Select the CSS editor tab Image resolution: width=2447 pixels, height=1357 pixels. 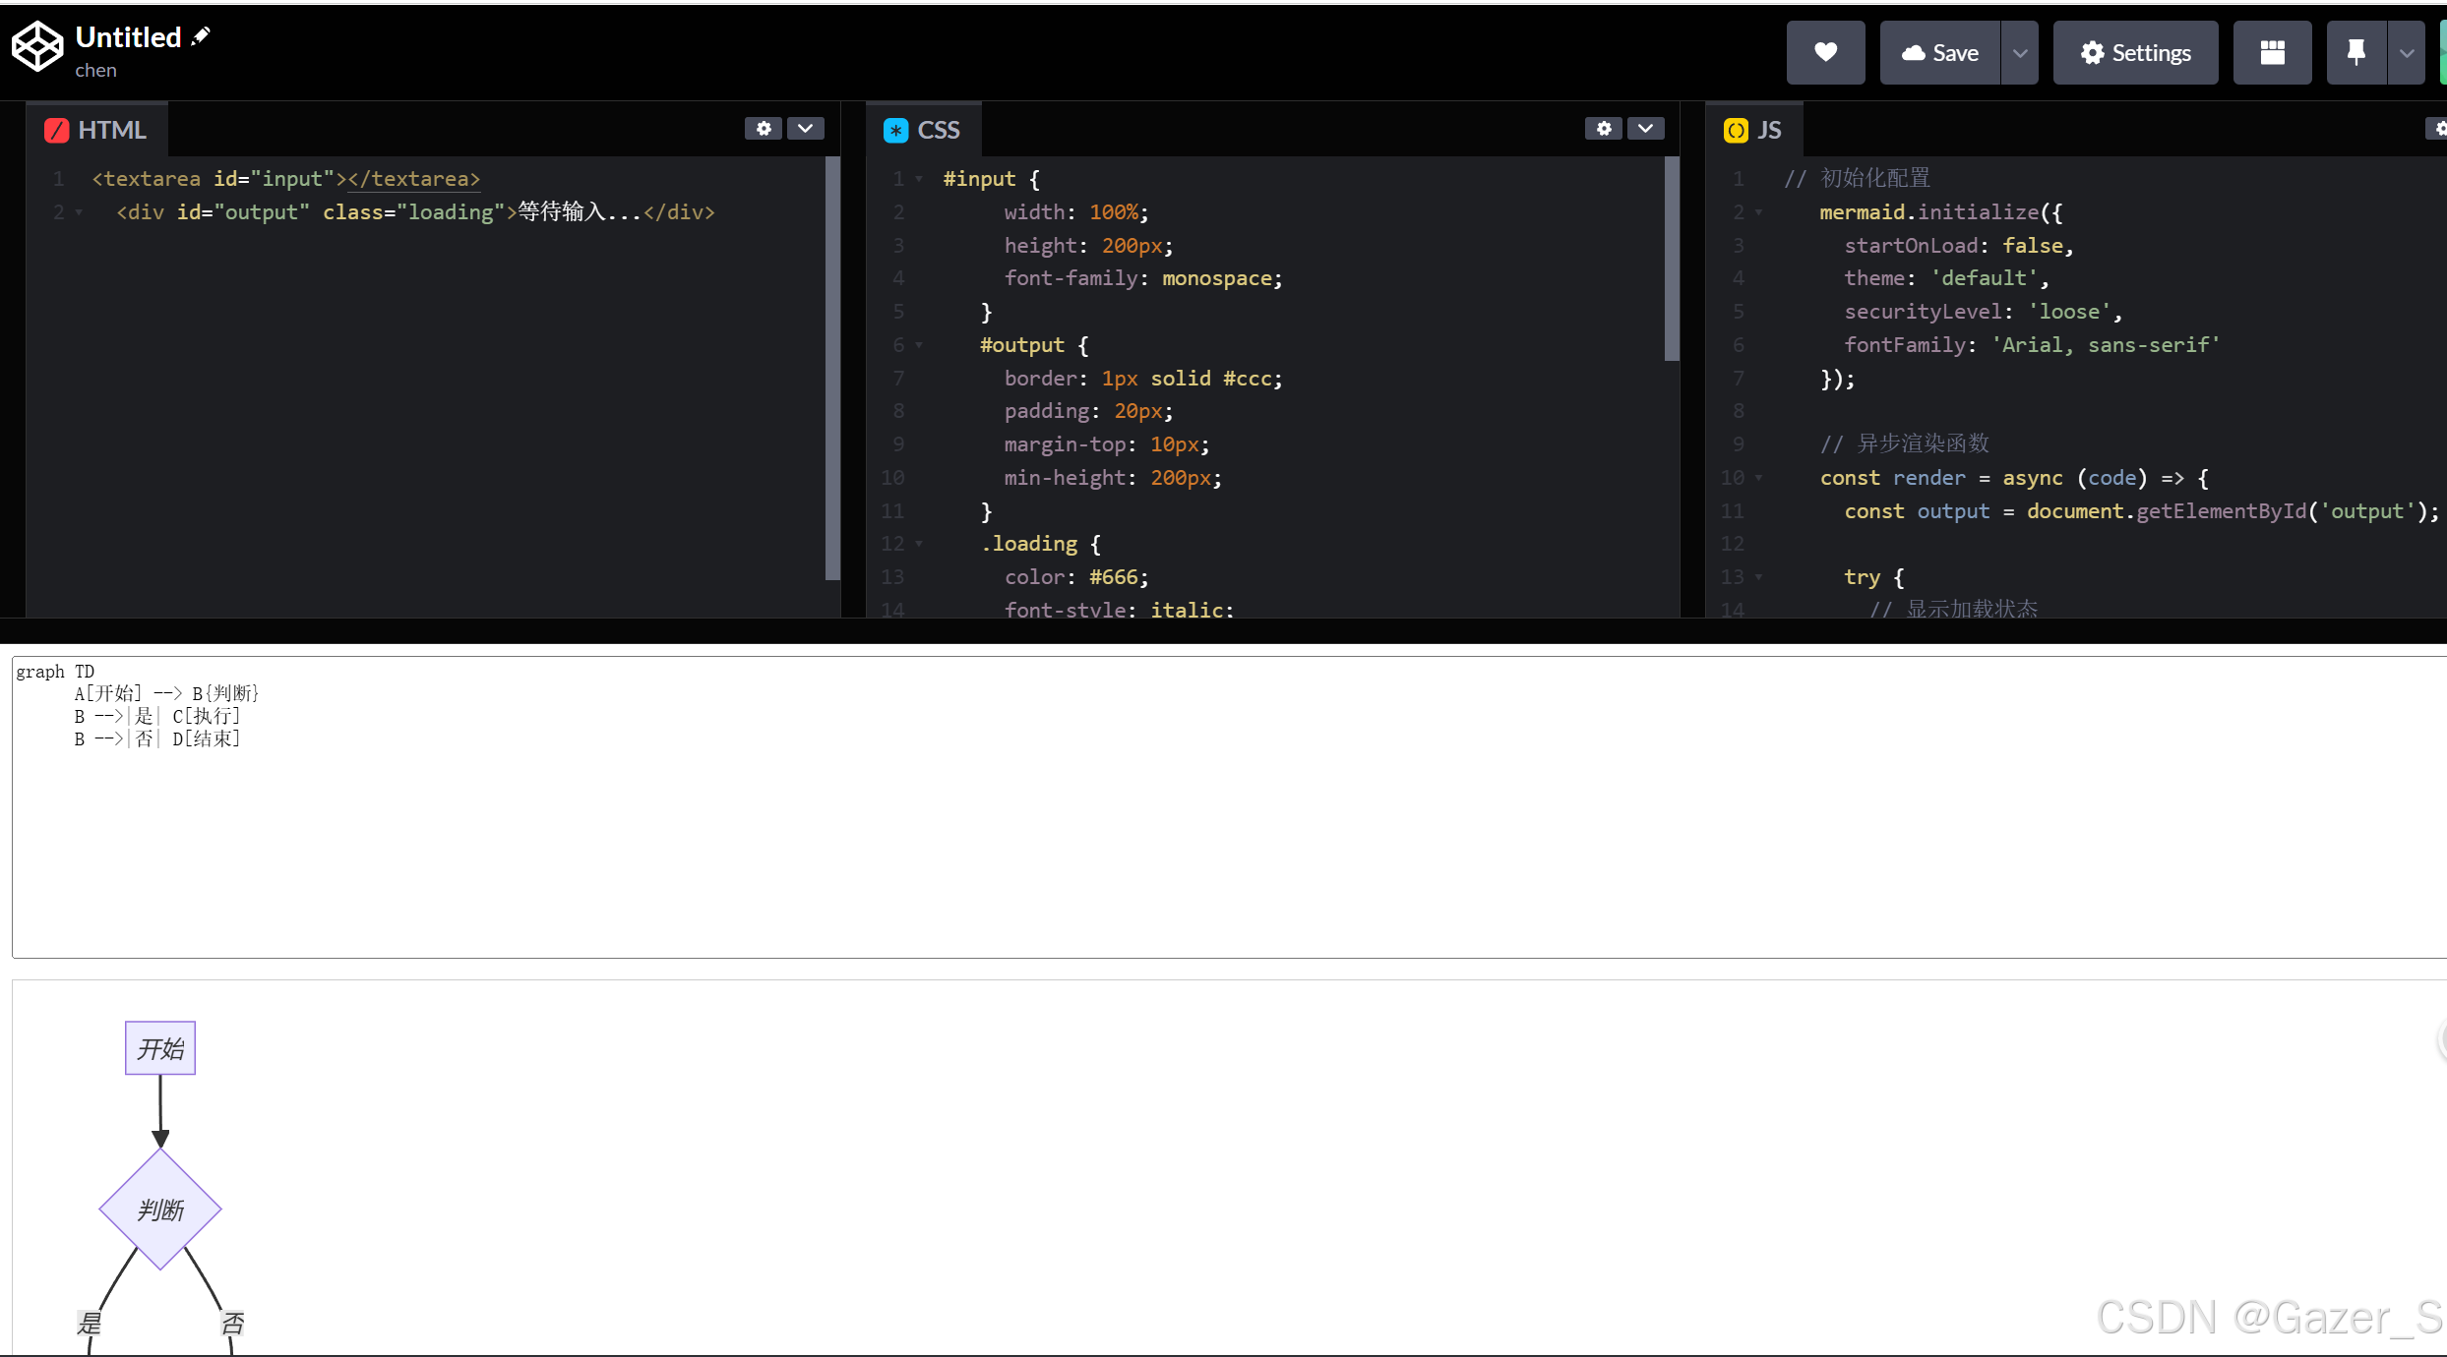pos(923,130)
